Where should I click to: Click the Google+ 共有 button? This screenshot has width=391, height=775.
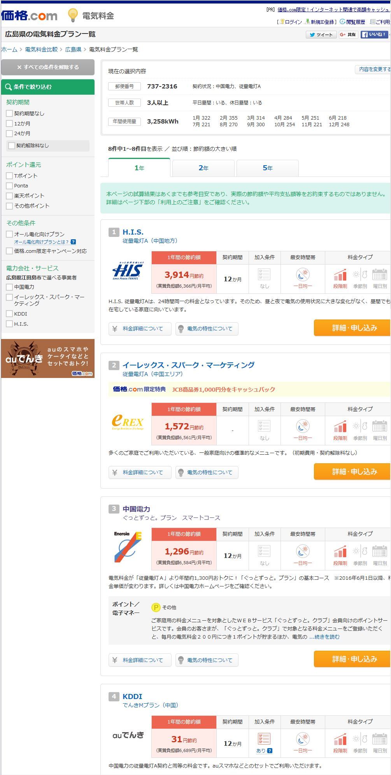coord(348,35)
